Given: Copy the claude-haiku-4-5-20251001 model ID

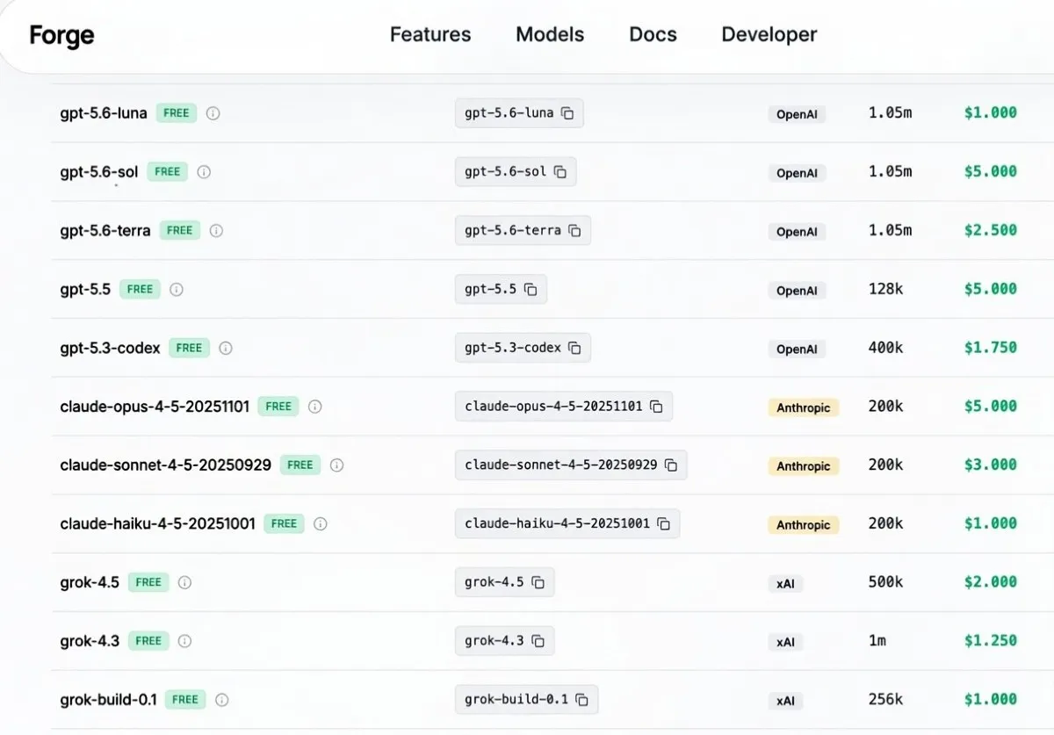Looking at the screenshot, I should tap(664, 524).
